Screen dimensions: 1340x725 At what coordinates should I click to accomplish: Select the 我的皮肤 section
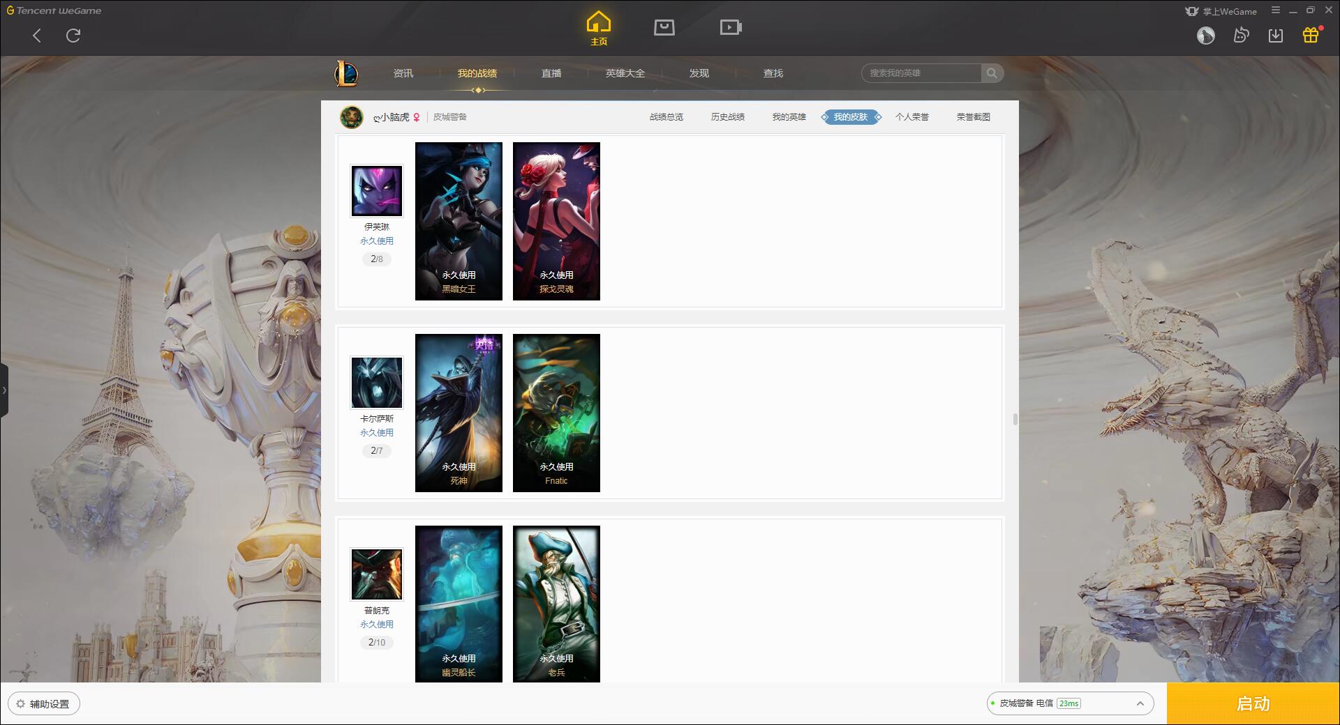851,117
